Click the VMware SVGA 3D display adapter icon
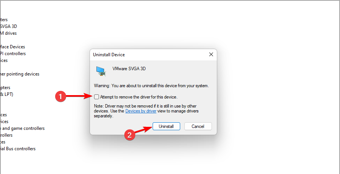The width and height of the screenshot is (340, 174). (x=100, y=71)
